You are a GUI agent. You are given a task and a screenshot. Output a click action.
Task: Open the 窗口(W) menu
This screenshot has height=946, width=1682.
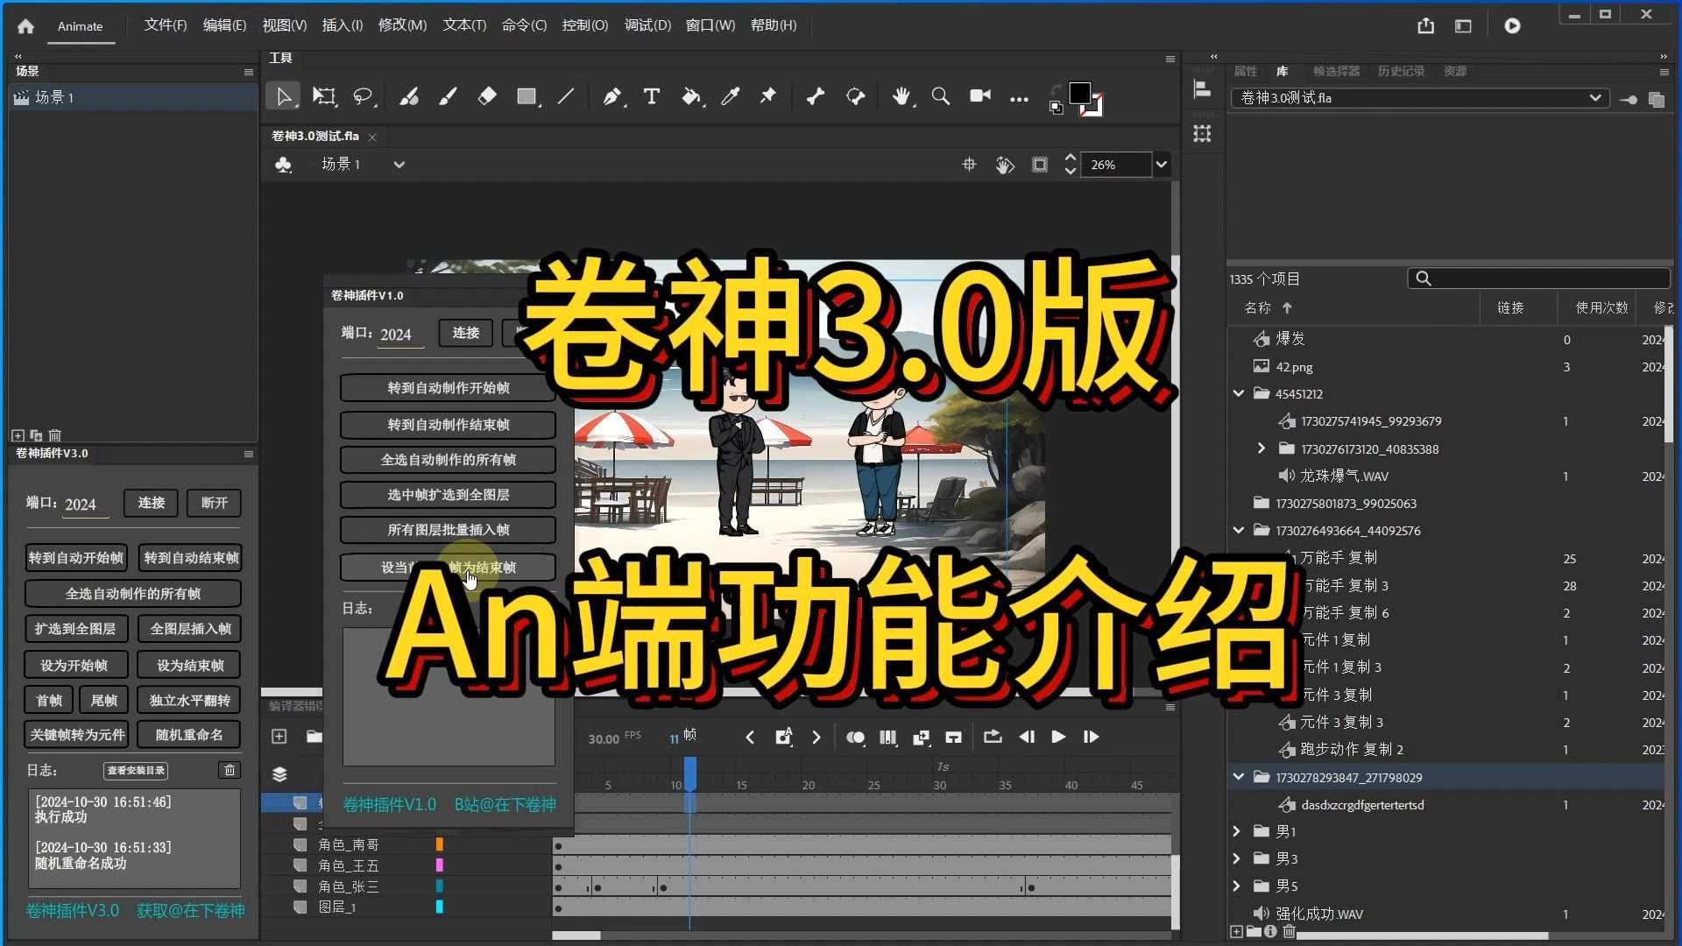coord(710,25)
